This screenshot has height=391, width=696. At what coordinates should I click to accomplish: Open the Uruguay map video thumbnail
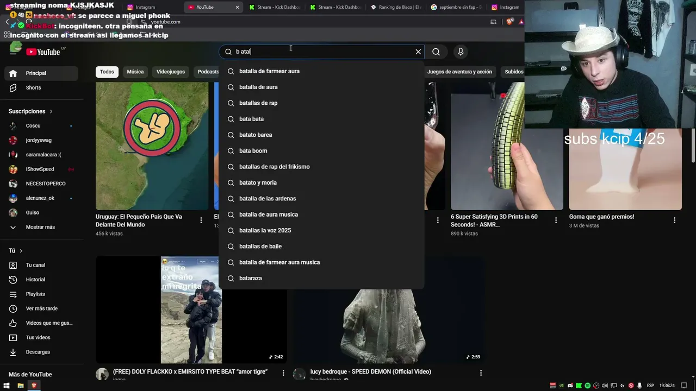tap(152, 146)
